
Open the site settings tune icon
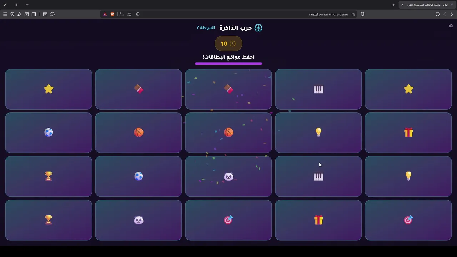(353, 14)
